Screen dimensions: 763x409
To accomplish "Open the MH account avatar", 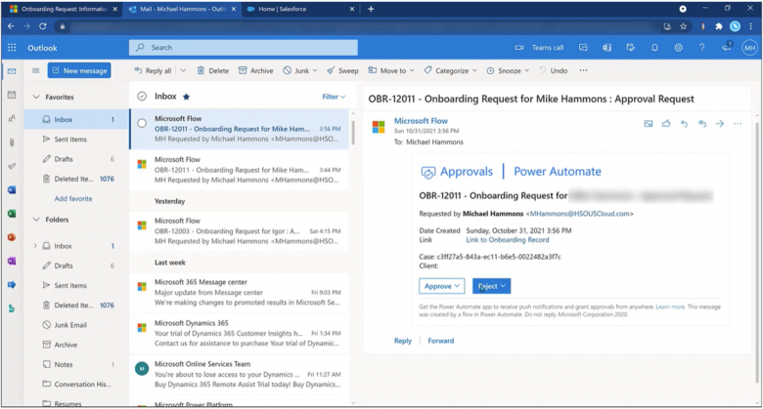I will pos(749,48).
